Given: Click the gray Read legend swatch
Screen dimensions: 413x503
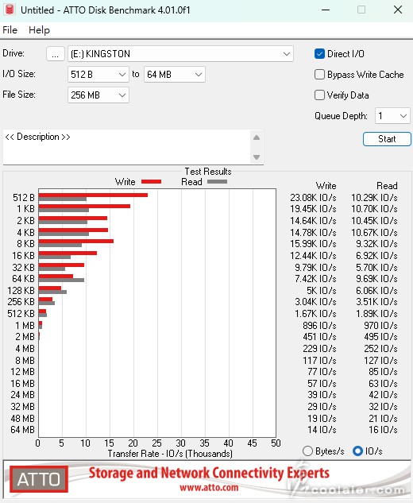Looking at the screenshot, I should point(217,182).
